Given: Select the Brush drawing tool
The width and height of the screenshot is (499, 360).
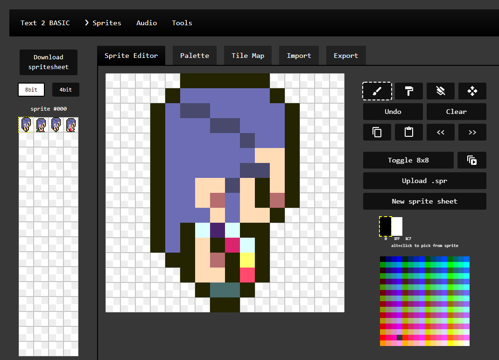Looking at the screenshot, I should pos(377,91).
